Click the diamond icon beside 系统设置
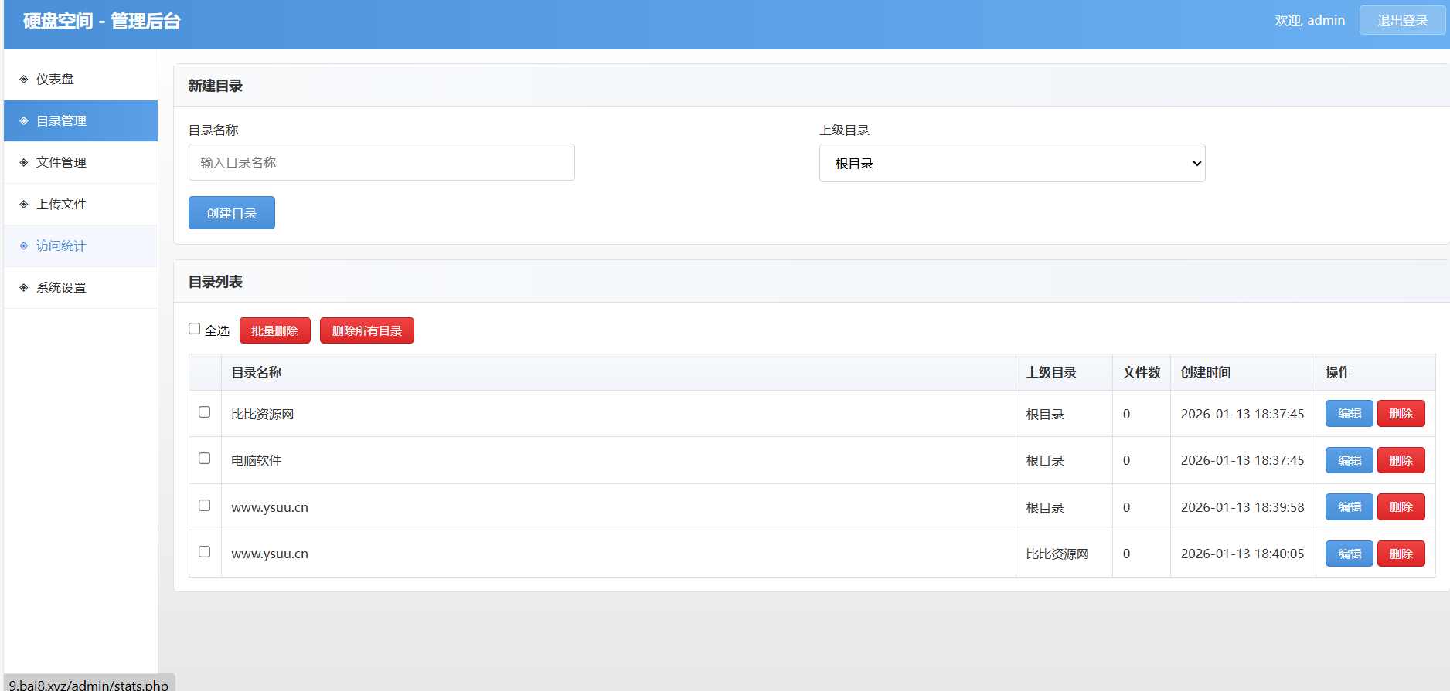1450x691 pixels. (24, 288)
